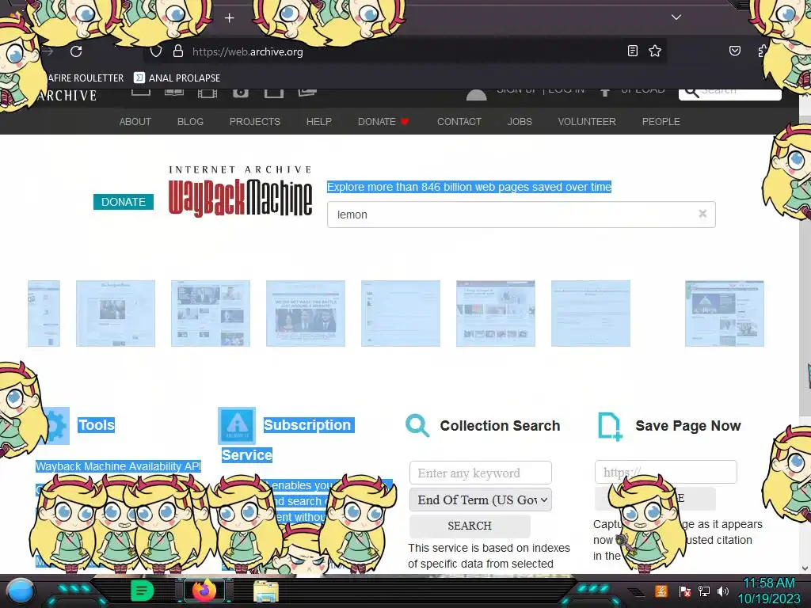Click the Wayback search field containing lemon
Viewport: 811px width, 608px height.
click(x=521, y=215)
